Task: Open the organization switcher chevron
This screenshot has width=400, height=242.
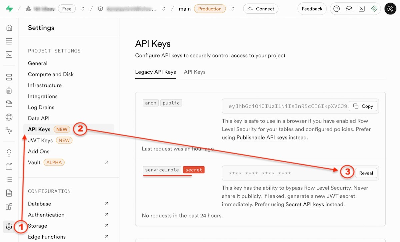Action: coord(83,9)
